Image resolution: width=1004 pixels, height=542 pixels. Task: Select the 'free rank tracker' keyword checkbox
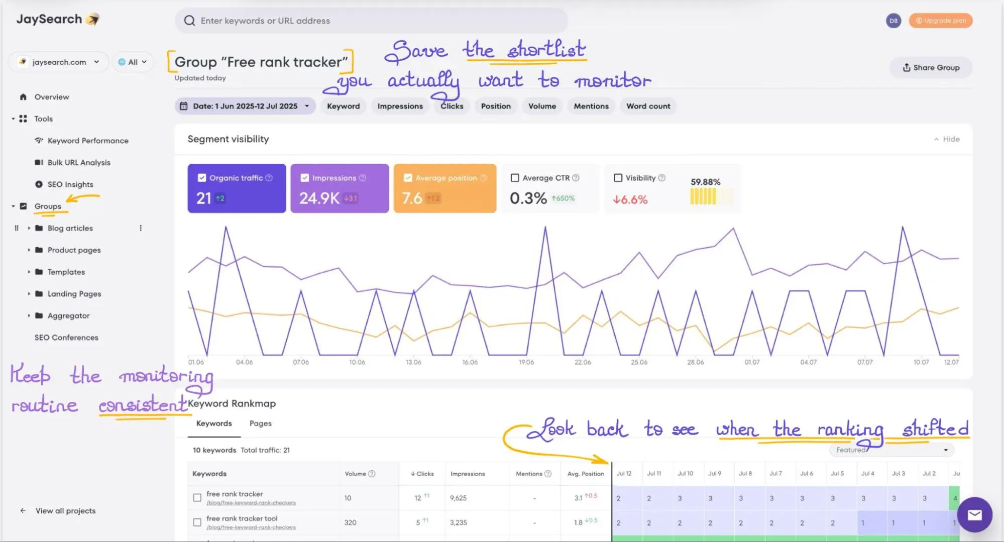197,498
